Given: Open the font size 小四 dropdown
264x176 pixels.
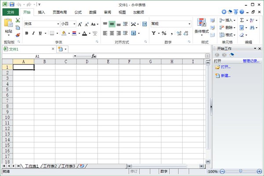Looking at the screenshot, I should (x=74, y=24).
